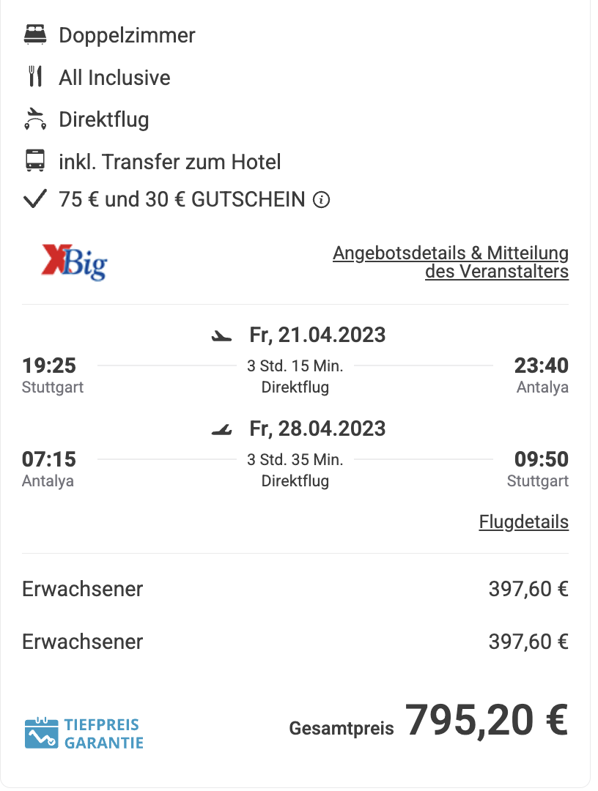Viewport: 598px width, 791px height.
Task: Click the bus icon for hotel transfer
Action: click(x=35, y=161)
